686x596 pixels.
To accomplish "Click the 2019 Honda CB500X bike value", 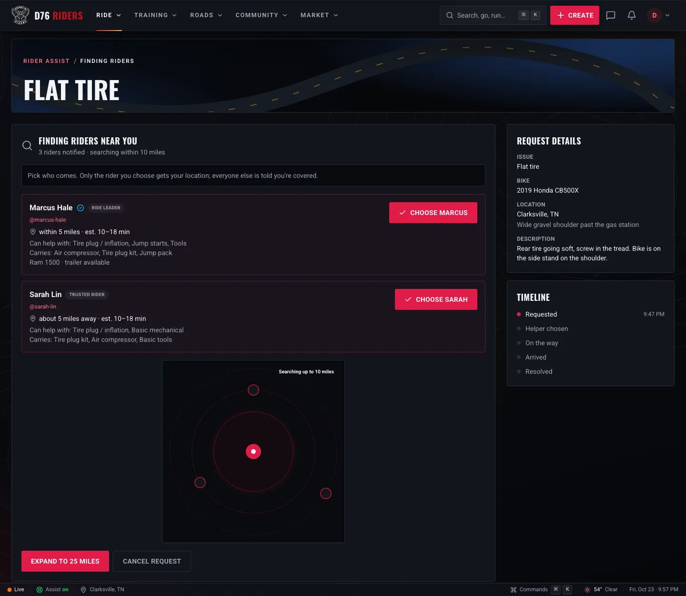I will 548,190.
